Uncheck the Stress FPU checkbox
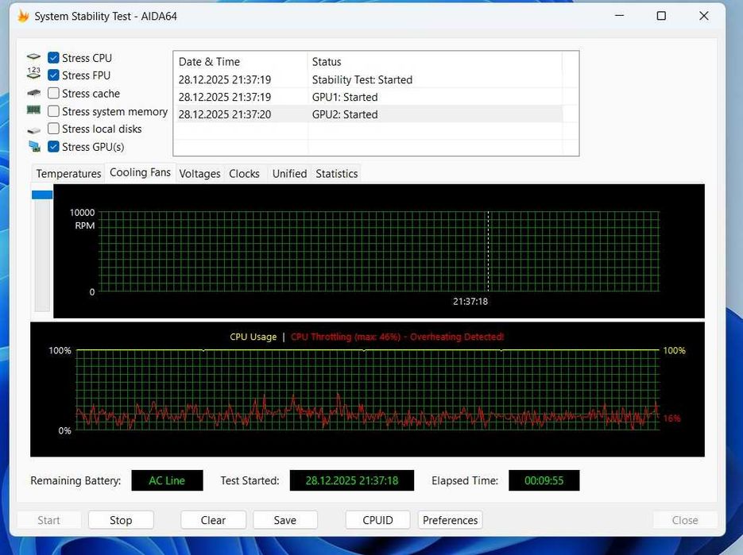The width and height of the screenshot is (743, 555). (53, 75)
